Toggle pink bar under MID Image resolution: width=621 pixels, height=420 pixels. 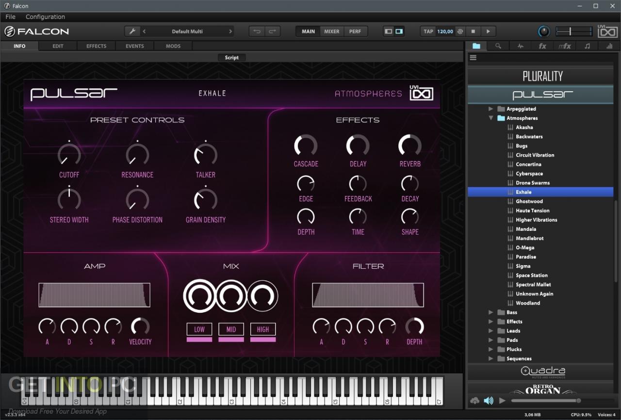[x=231, y=339]
